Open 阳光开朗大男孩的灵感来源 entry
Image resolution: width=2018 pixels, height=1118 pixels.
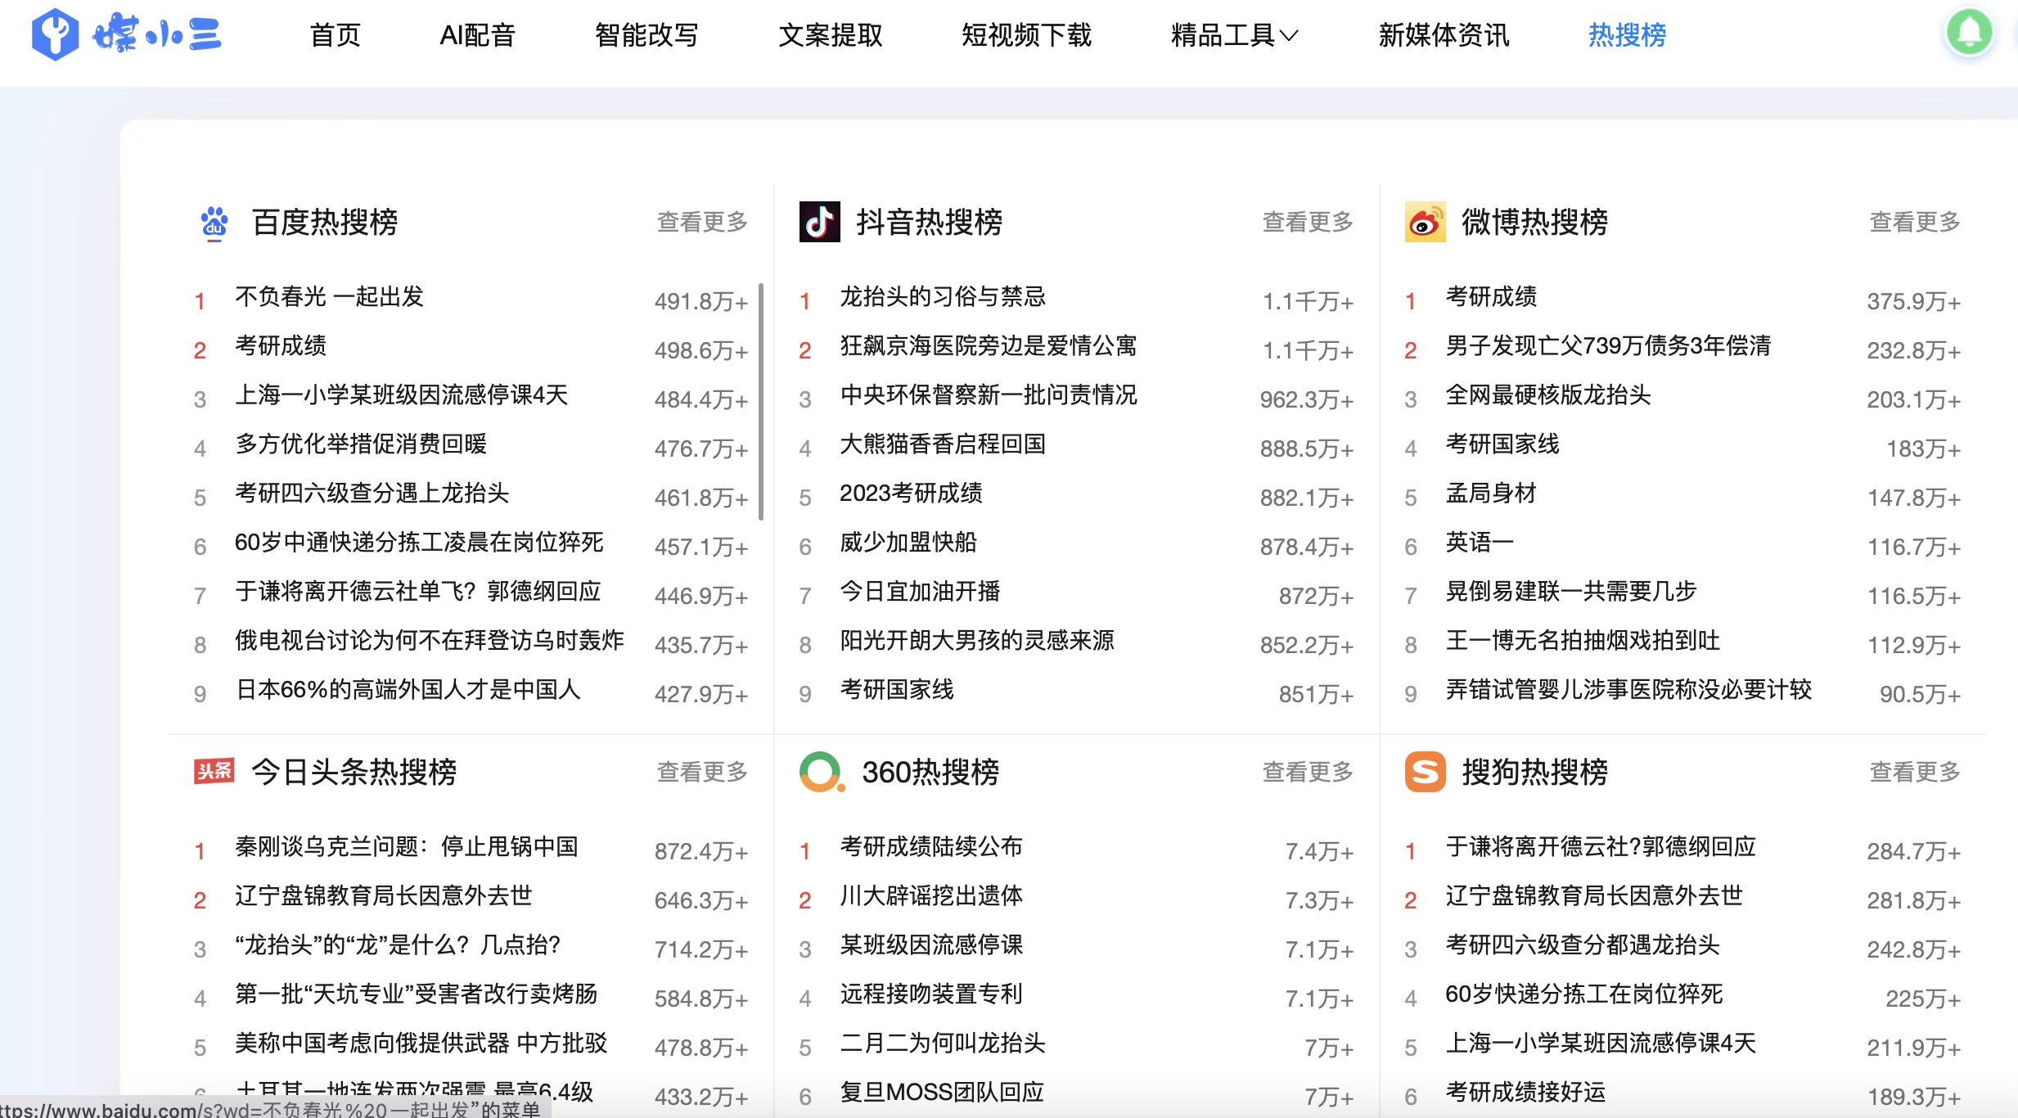pos(977,640)
